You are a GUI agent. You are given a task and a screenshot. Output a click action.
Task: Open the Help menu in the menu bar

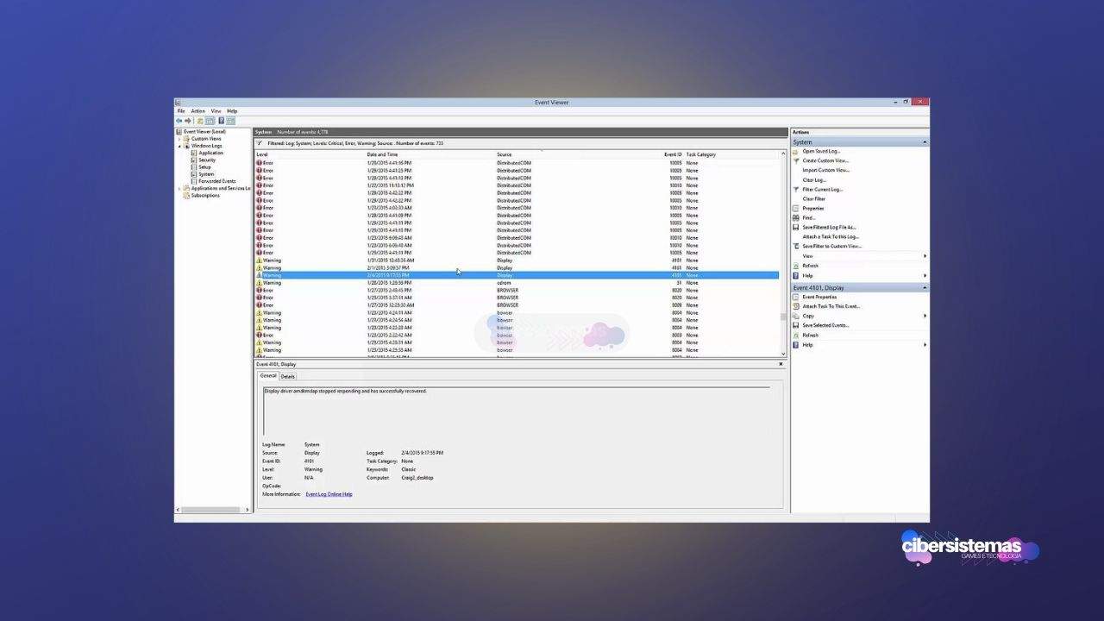(232, 111)
